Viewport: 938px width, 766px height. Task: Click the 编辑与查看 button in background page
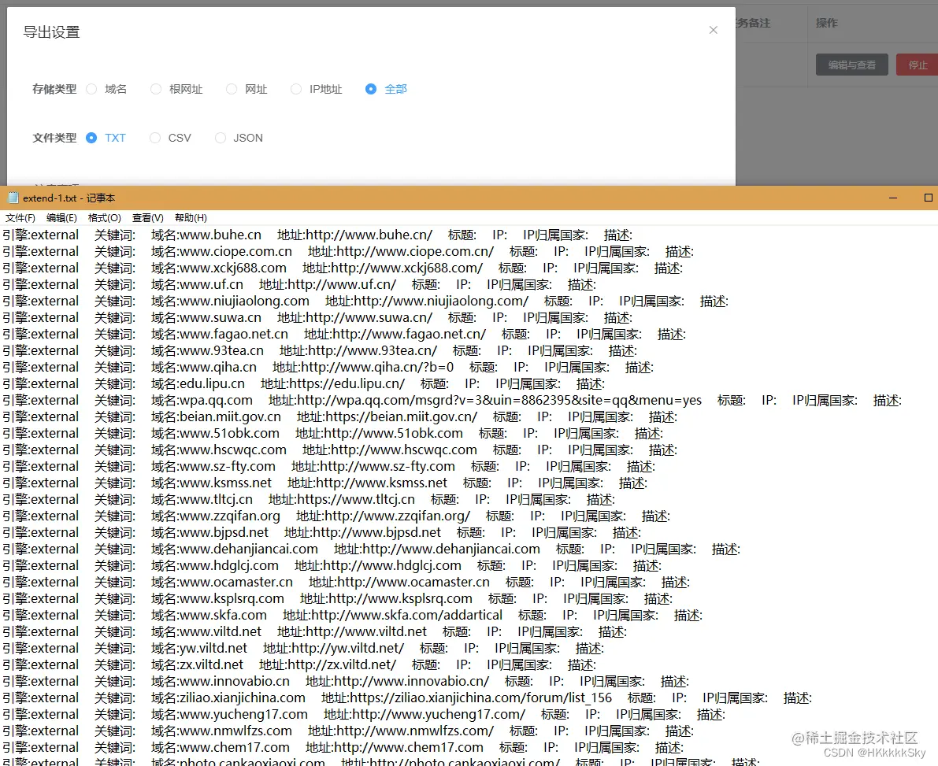click(852, 65)
